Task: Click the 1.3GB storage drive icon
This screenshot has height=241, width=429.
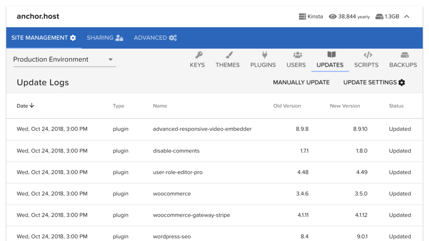Action: (x=379, y=17)
